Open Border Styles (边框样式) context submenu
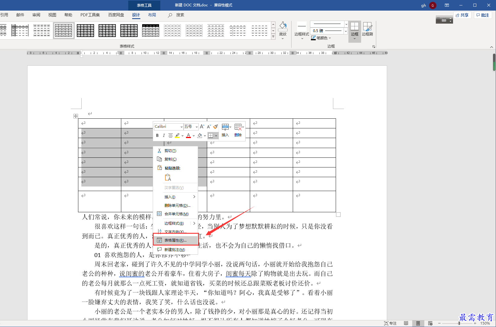 [175, 223]
